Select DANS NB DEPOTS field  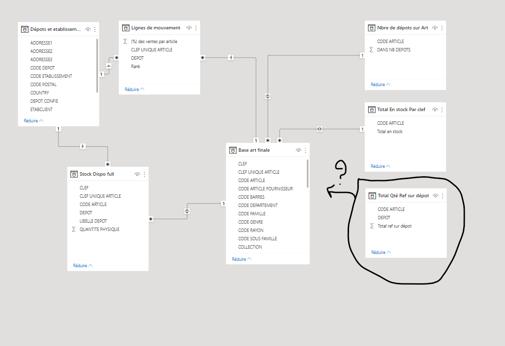(x=394, y=50)
